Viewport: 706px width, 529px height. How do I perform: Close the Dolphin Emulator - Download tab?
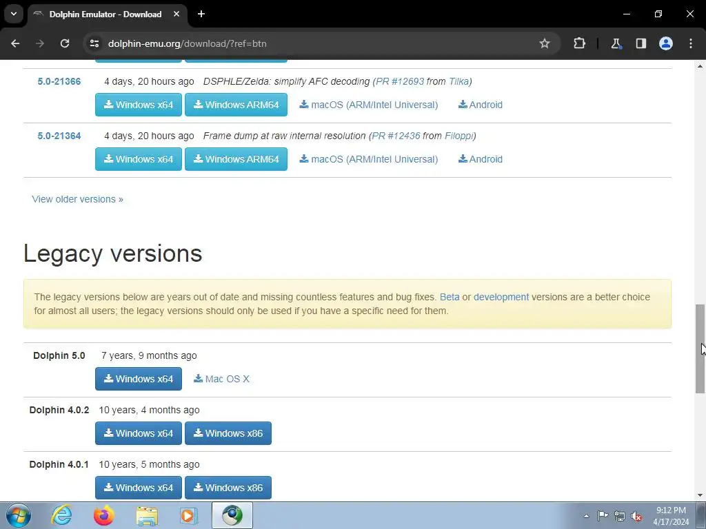click(x=176, y=14)
